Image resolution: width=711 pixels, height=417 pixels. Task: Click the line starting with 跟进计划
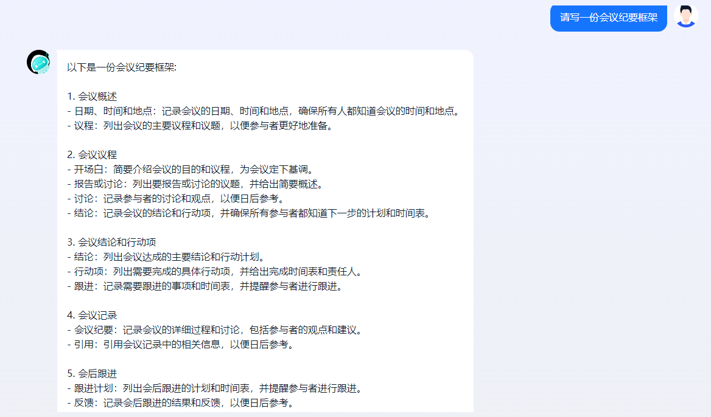(215, 388)
